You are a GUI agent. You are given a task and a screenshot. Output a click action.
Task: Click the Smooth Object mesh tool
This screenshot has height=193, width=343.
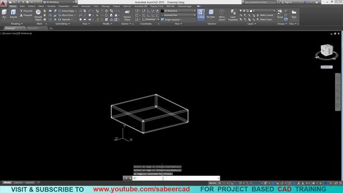click(x=38, y=15)
